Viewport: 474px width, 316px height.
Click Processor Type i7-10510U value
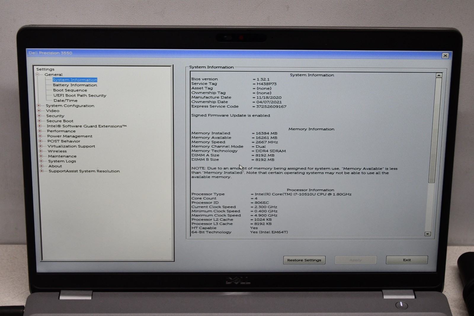coord(303,194)
